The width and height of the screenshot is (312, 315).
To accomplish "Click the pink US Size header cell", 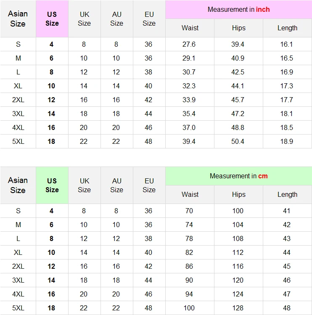I will pos(52,19).
